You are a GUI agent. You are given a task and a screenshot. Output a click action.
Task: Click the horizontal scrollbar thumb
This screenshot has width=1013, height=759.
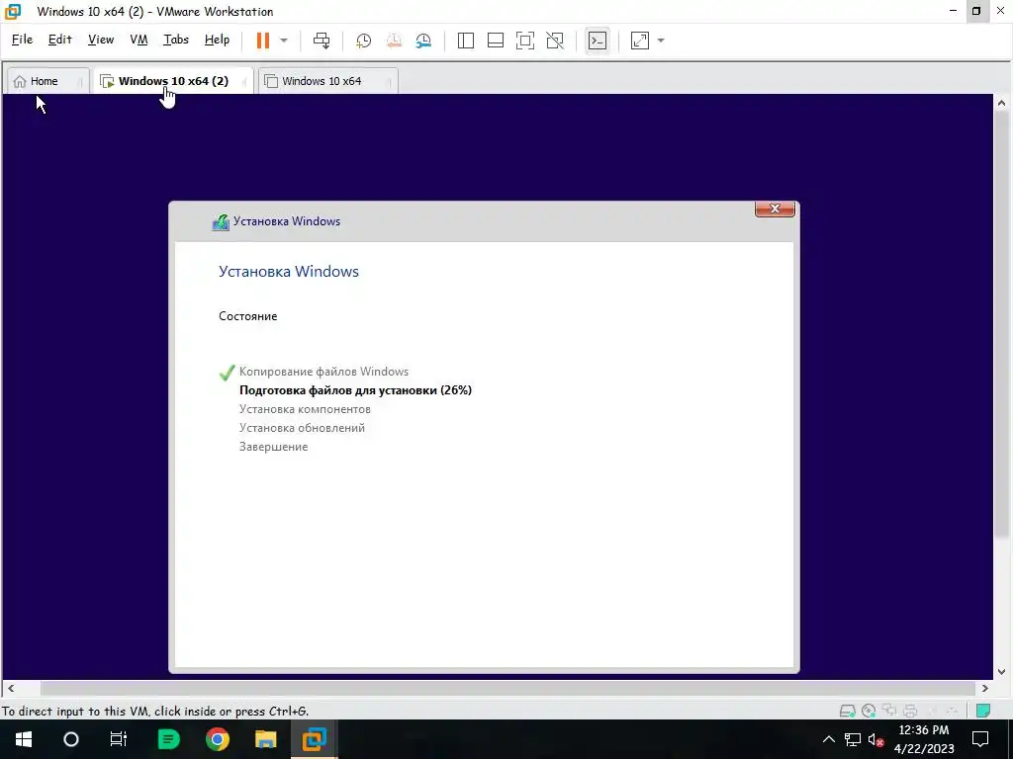point(507,688)
